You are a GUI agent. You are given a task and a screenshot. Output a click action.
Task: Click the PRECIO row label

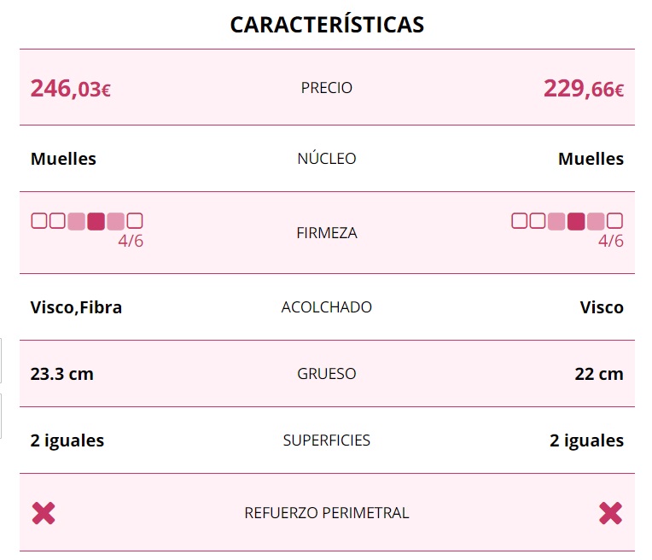pos(327,88)
